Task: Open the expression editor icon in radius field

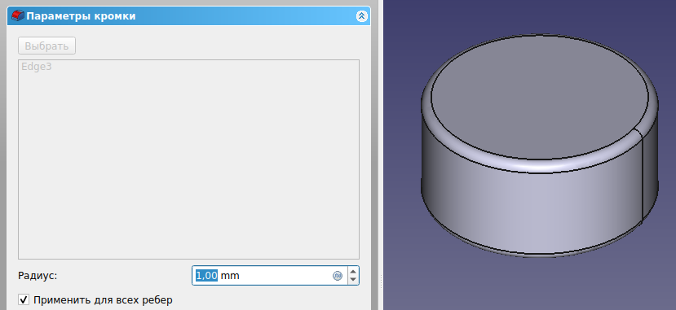Action: click(338, 276)
